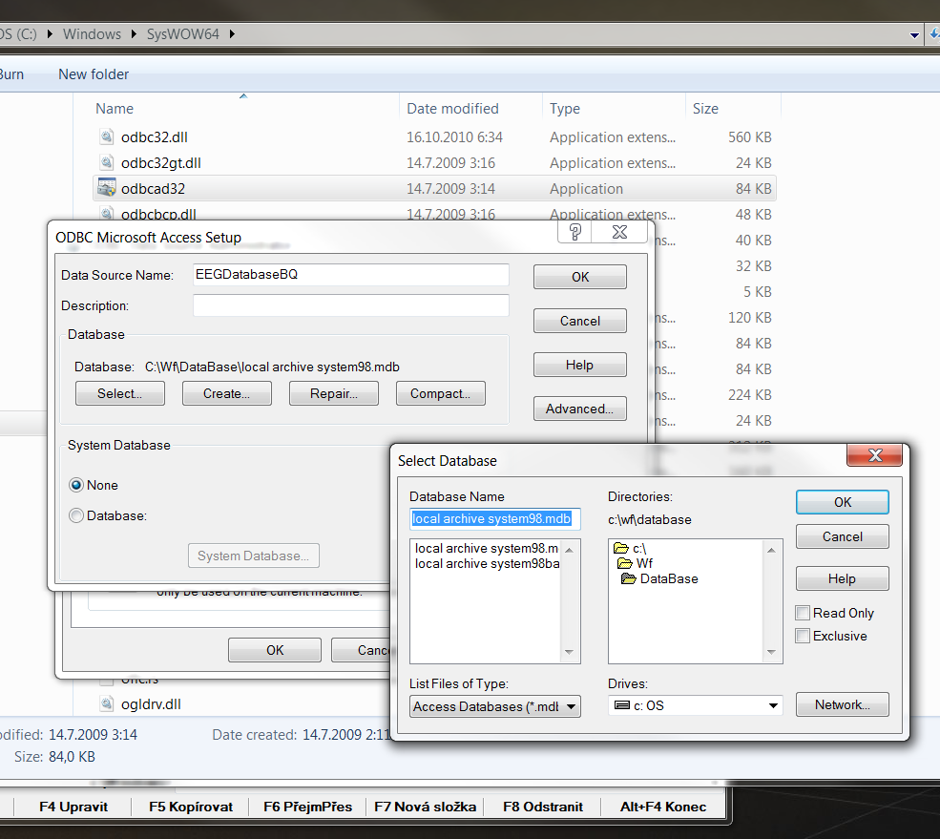Enable the Read Only checkbox
Image resolution: width=940 pixels, height=839 pixels.
[x=803, y=613]
